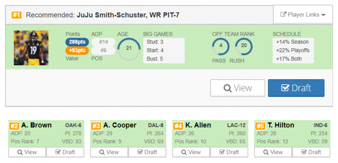Viewport: 338px width, 163px height.
Task: Draft JuJu Smith-Schuster with the blue button
Action: 296,88
